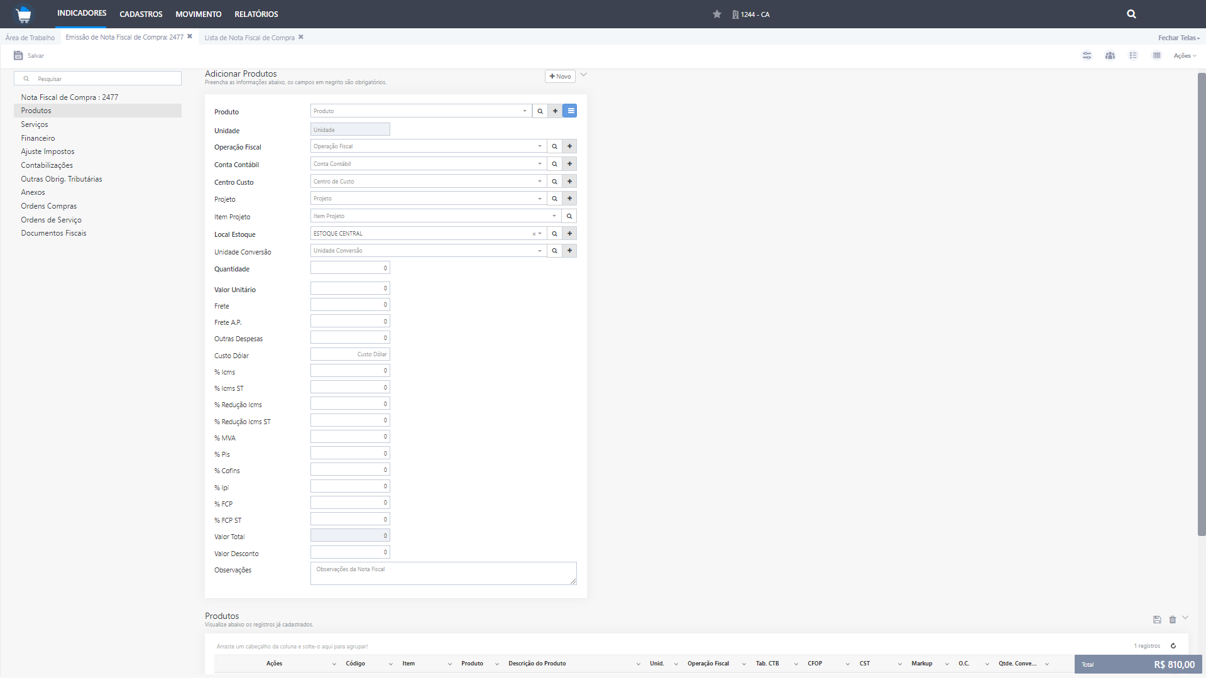Open the Operação Fiscal dropdown

point(539,146)
